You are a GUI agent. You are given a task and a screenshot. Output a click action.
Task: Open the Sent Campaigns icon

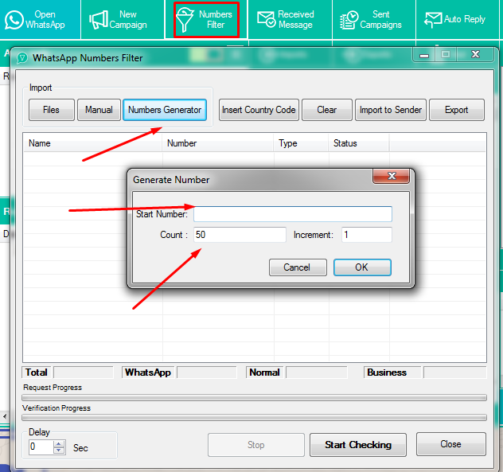pyautogui.click(x=349, y=20)
